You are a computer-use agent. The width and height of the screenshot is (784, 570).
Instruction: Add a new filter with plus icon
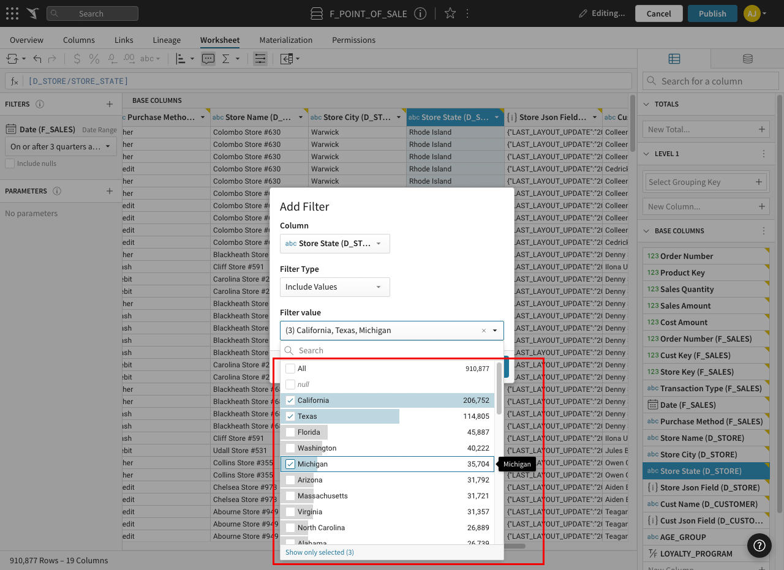click(x=110, y=104)
